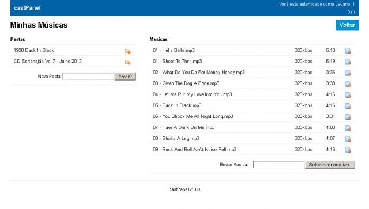Click the 3:36 duration value

[x=330, y=73]
